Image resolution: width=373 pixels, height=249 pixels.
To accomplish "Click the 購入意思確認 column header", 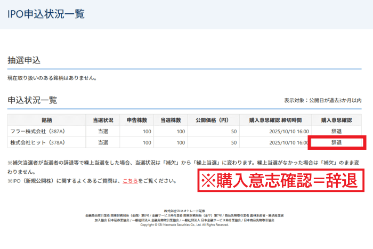I will [x=336, y=120].
